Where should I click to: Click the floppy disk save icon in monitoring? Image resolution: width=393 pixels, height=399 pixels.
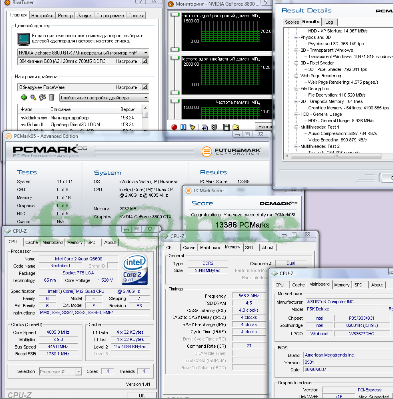click(x=226, y=127)
